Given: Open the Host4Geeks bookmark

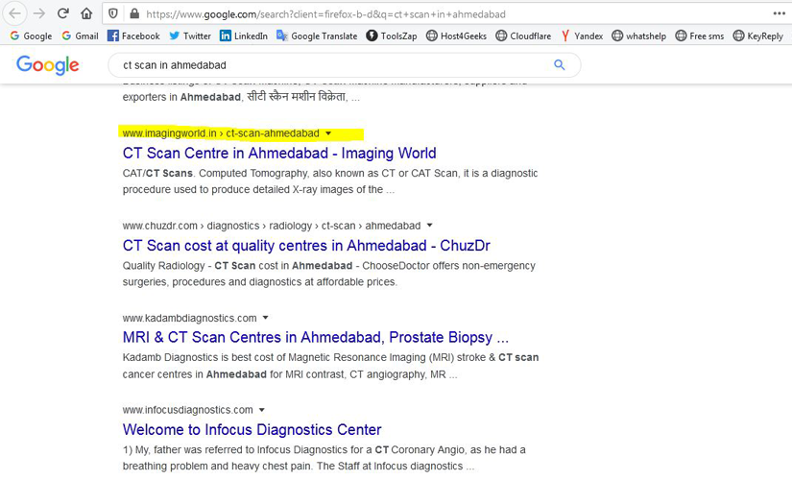Looking at the screenshot, I should (x=456, y=36).
